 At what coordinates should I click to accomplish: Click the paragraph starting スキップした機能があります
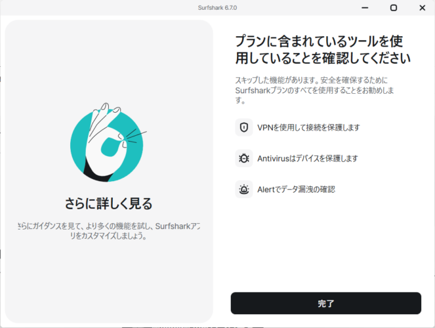314,90
